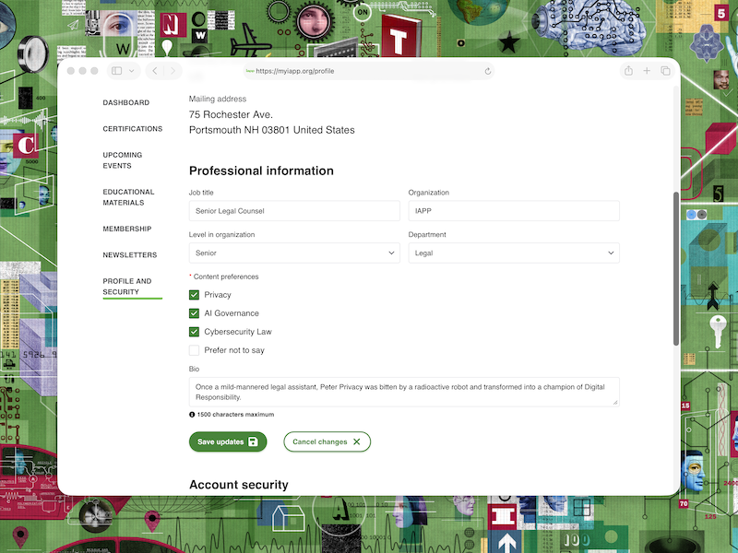
Task: Click the site favicon in address bar
Action: point(250,71)
